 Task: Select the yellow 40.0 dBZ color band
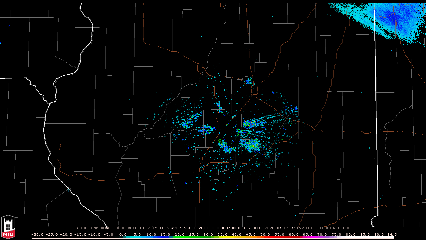point(237,237)
